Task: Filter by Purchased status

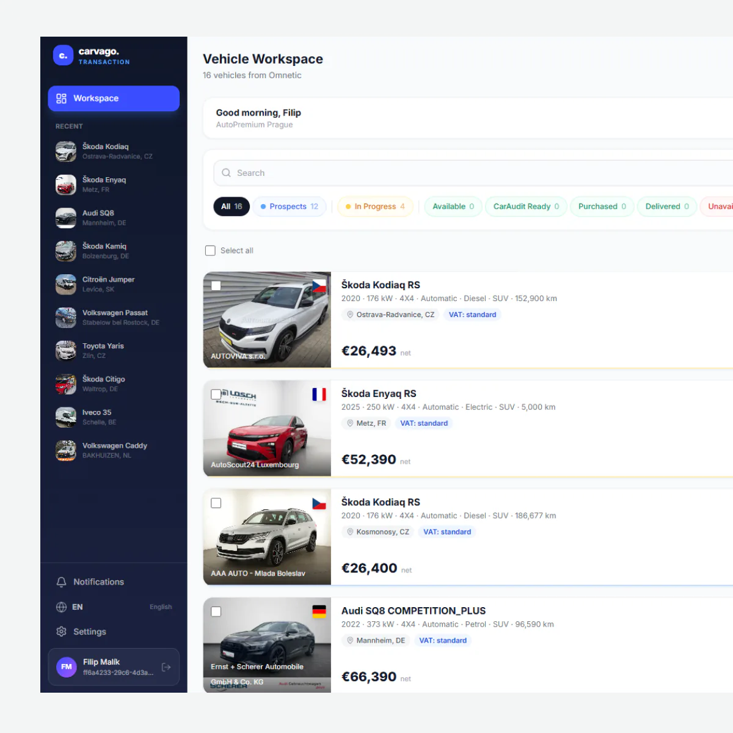Action: [x=602, y=206]
